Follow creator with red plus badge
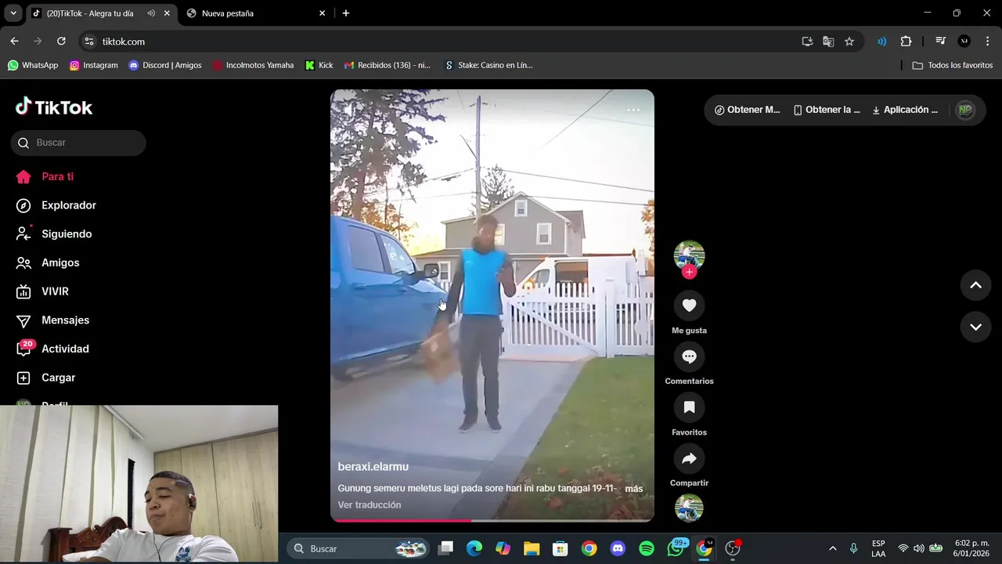The height and width of the screenshot is (564, 1002). coord(689,272)
